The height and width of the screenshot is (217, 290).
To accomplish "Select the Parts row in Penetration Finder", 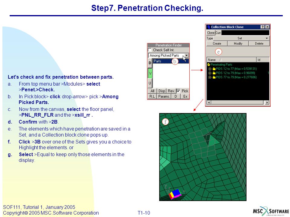I will click(171, 61).
